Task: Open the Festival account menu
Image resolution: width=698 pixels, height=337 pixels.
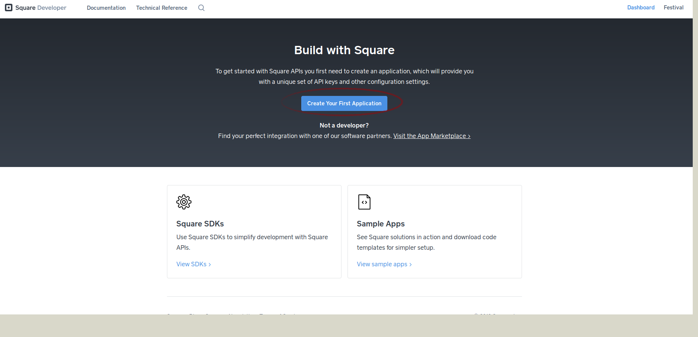Action: [x=674, y=8]
